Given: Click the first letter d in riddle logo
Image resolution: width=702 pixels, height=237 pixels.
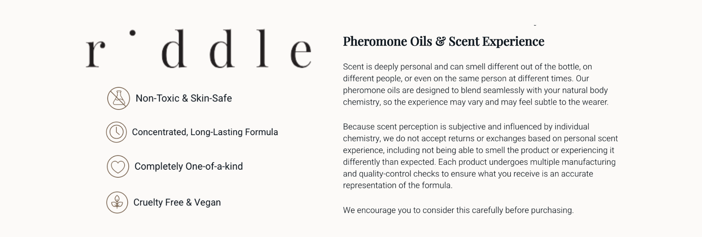Looking at the screenshot, I should click(x=174, y=48).
